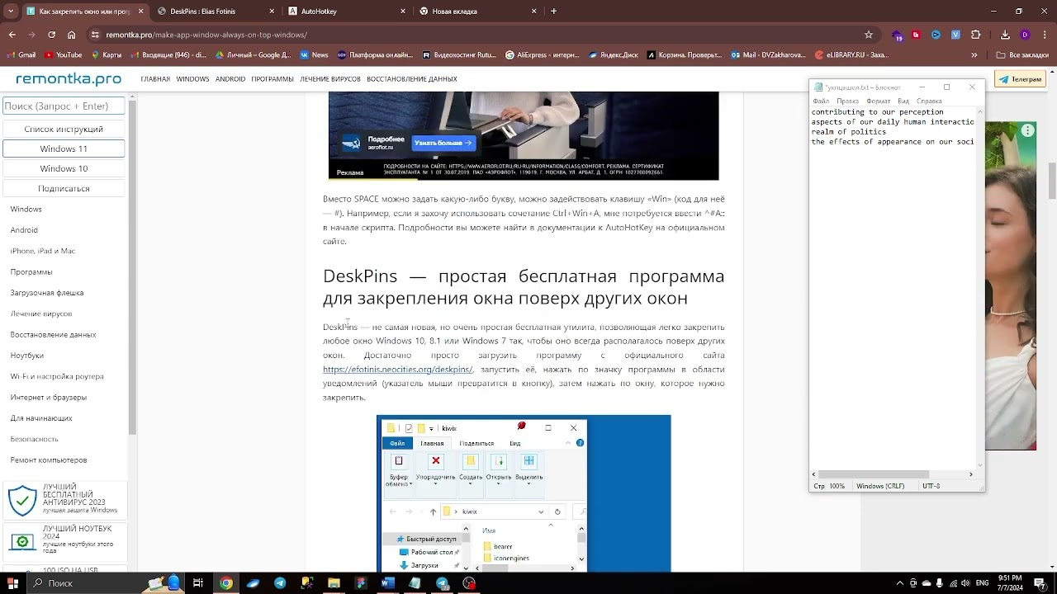Screen dimensions: 1057x594
Task: Open the ПРОГРАММЫ navigation item
Action: (273, 79)
